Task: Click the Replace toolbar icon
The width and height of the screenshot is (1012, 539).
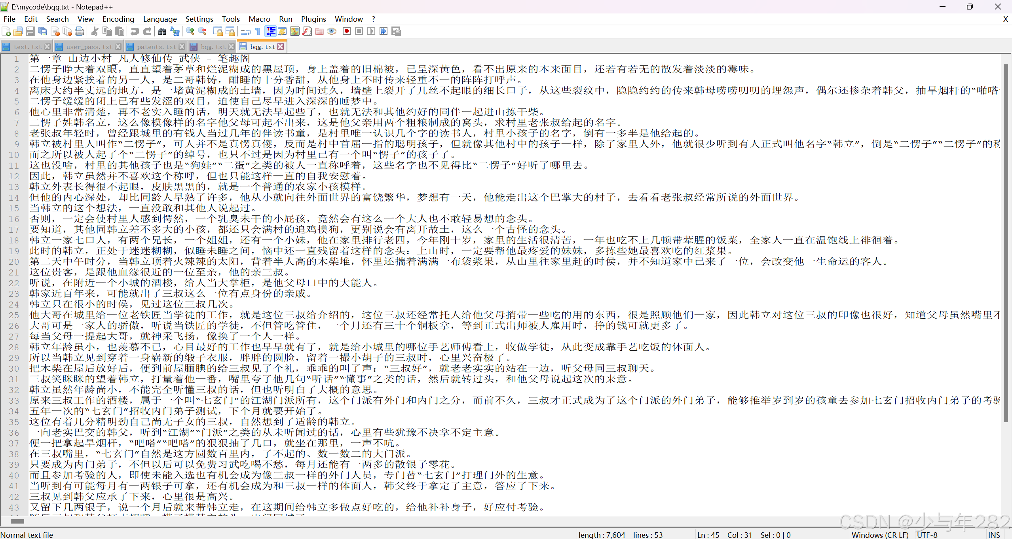Action: coord(175,31)
